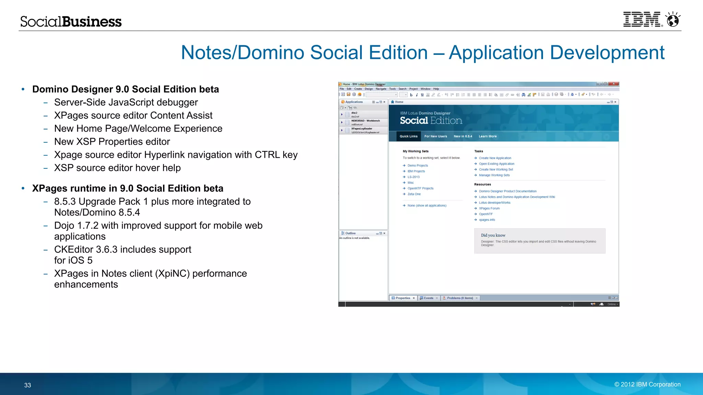Image resolution: width=703 pixels, height=395 pixels.
Task: Click the Applications panel menu icon
Action: [x=373, y=102]
